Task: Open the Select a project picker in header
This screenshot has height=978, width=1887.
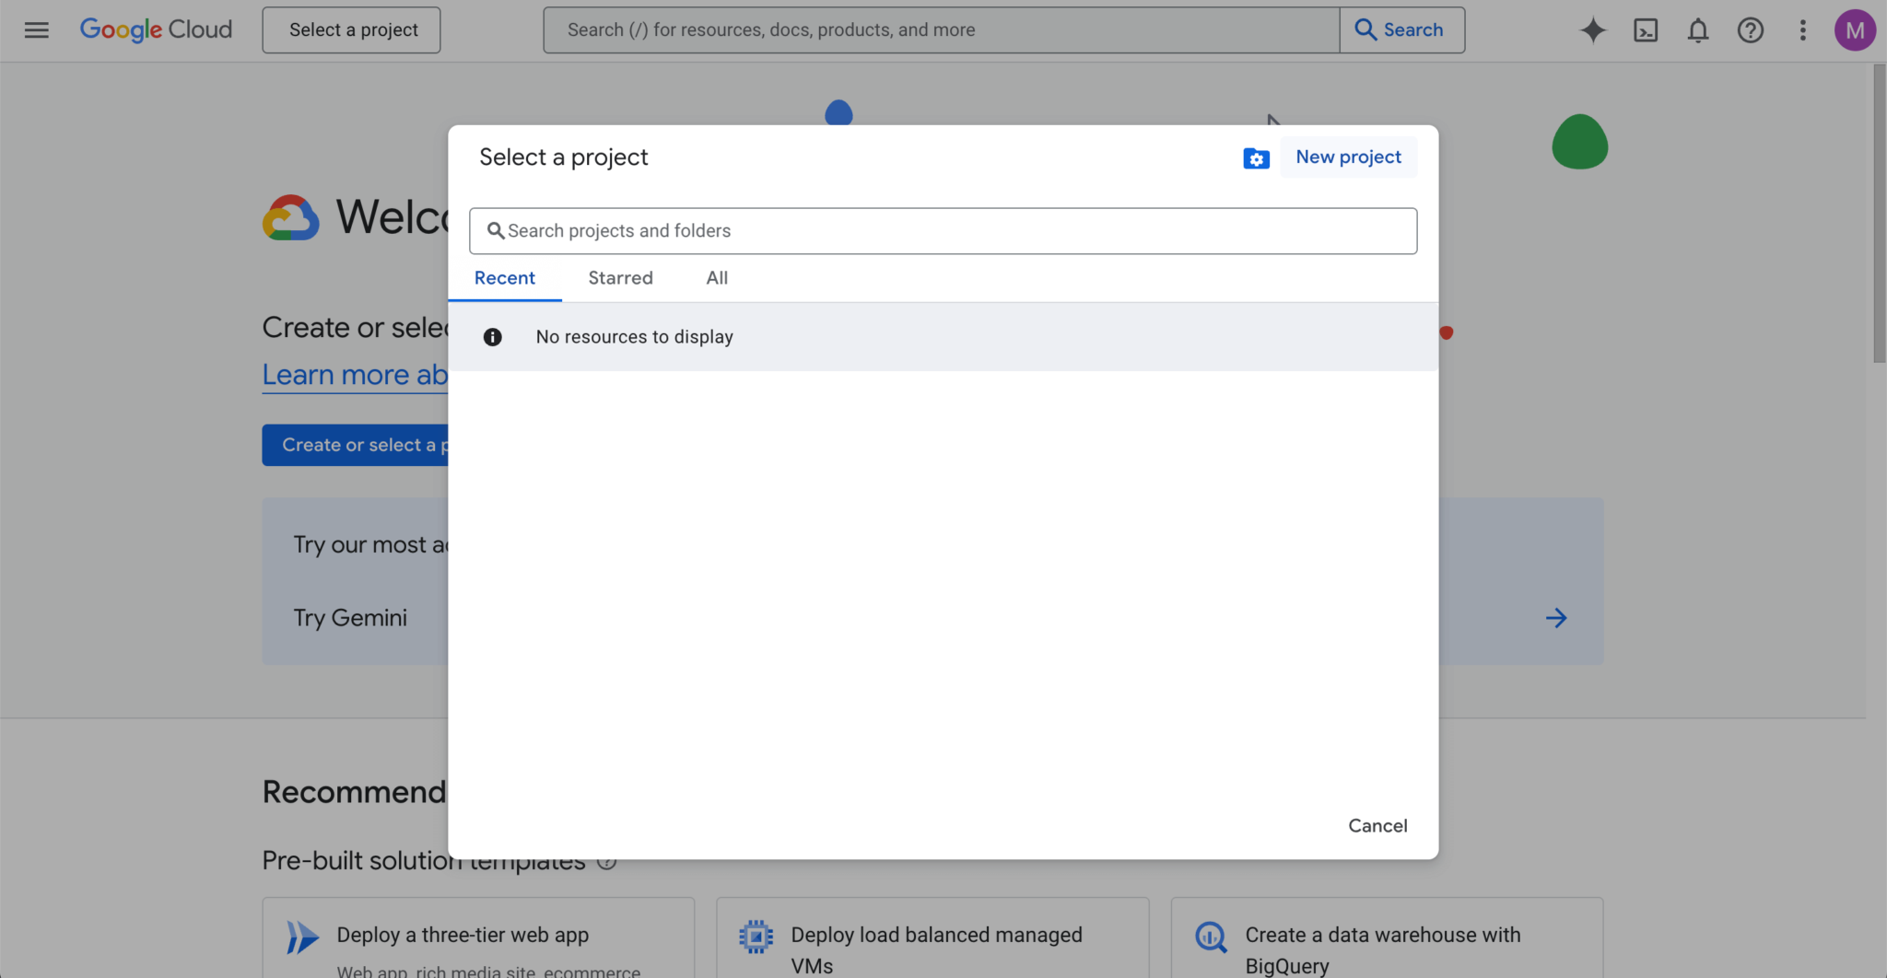Action: 351,29
